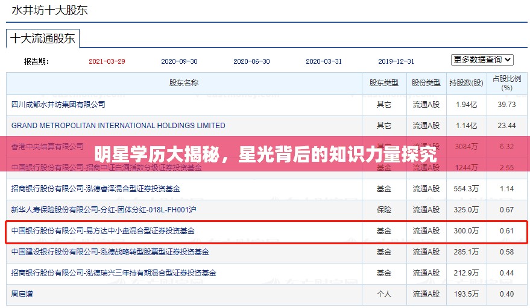This screenshot has height=308, width=530.
Task: Click the 285.1万 holdings cell
Action: (467, 252)
